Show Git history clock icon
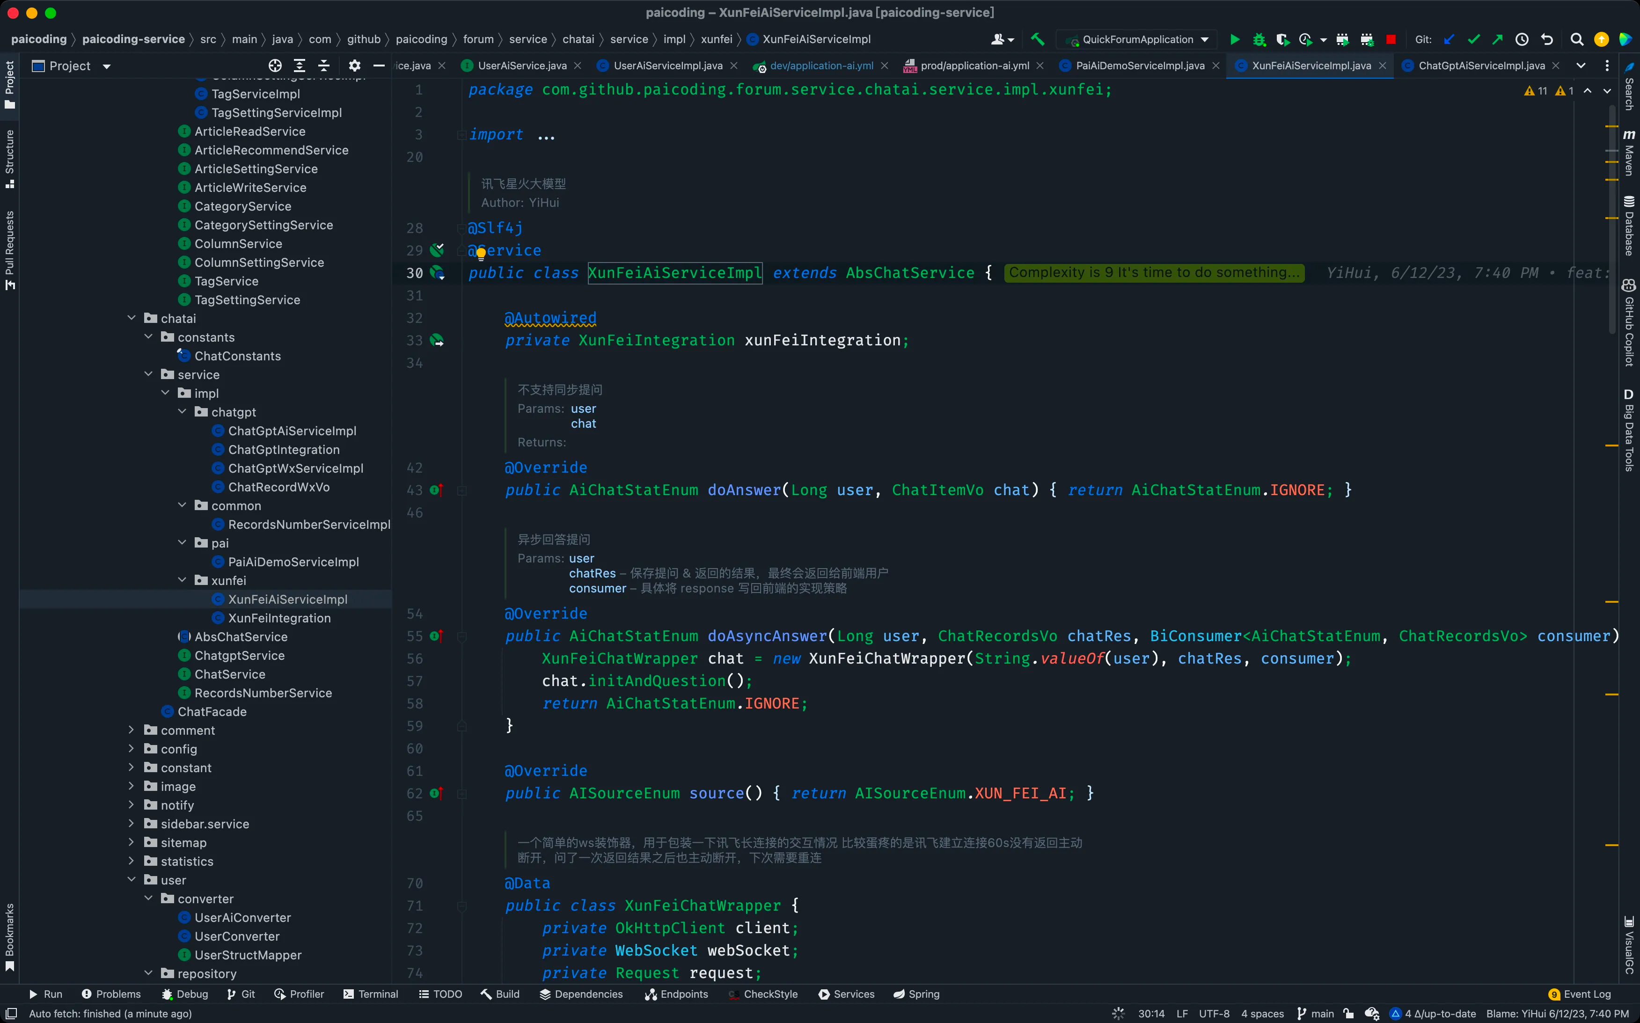This screenshot has height=1023, width=1640. 1522,39
